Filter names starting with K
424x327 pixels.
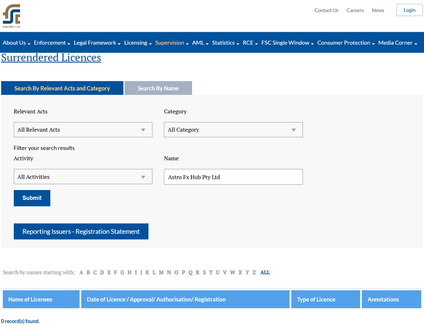click(x=147, y=272)
